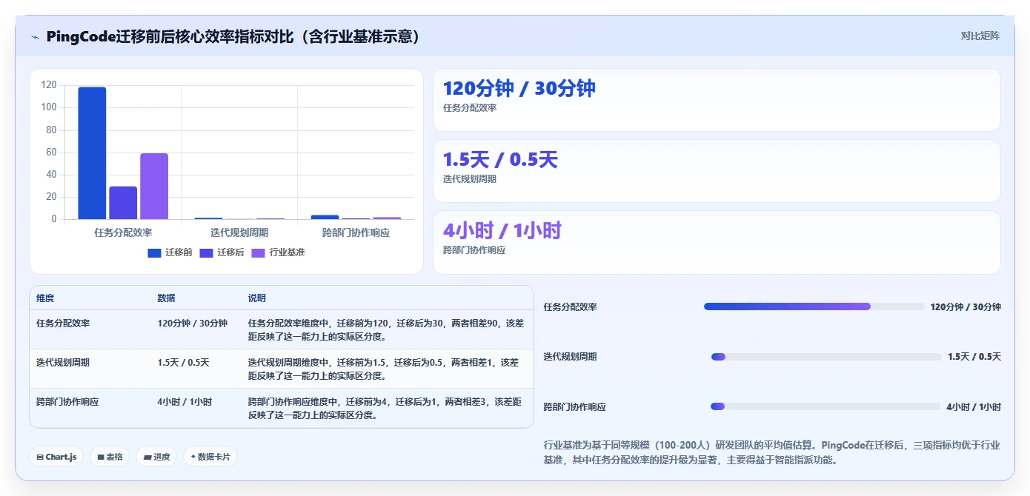The height and width of the screenshot is (496, 1030).
Task: Click the 行业基准 bar for 任务分配效率 in chart
Action: [154, 187]
